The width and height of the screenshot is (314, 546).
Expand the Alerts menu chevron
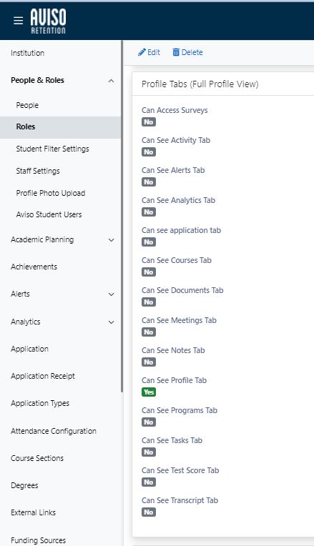111,294
